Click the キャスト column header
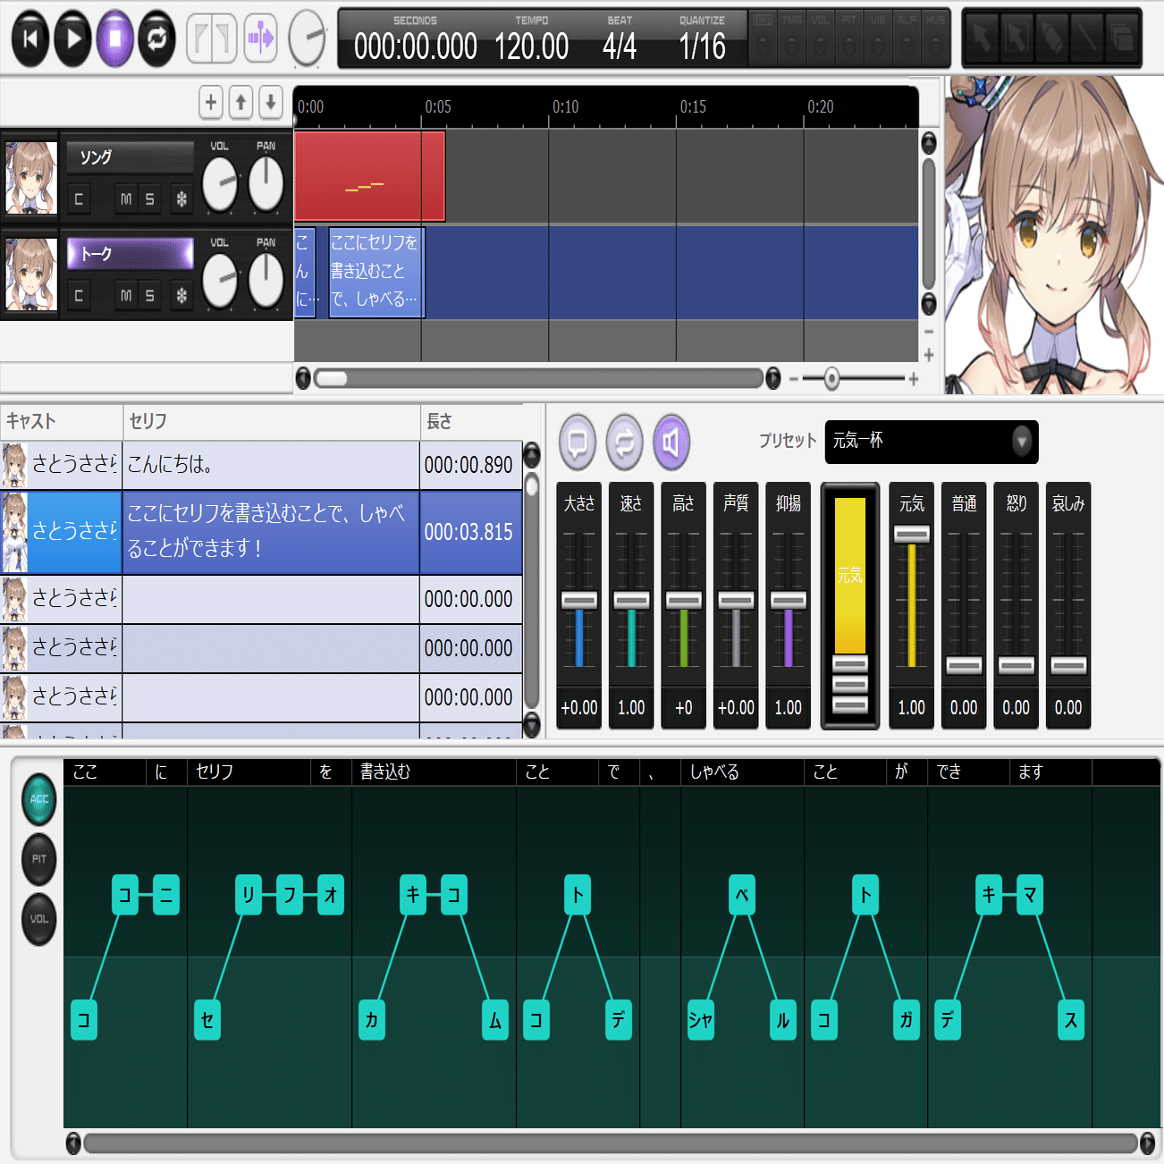 click(x=62, y=421)
